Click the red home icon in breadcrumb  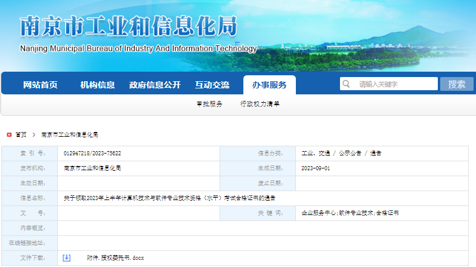pyautogui.click(x=9, y=135)
